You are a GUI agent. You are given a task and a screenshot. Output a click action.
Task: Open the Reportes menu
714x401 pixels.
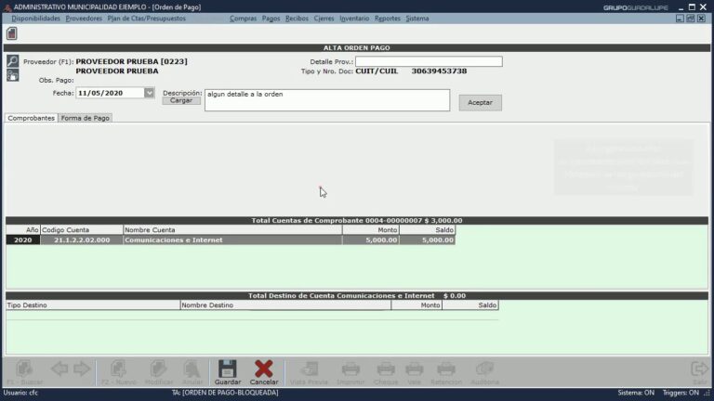[x=388, y=19]
